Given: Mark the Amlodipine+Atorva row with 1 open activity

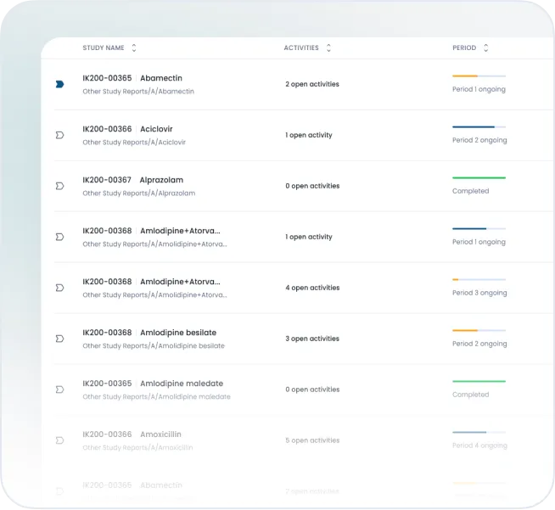Looking at the screenshot, I should pyautogui.click(x=59, y=237).
